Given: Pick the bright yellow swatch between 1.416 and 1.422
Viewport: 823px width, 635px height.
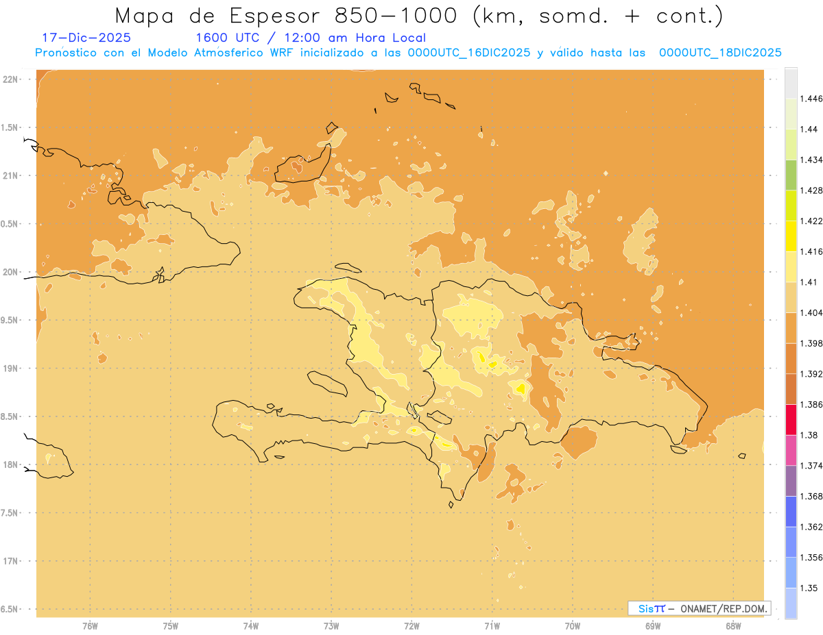Looking at the screenshot, I should point(791,236).
